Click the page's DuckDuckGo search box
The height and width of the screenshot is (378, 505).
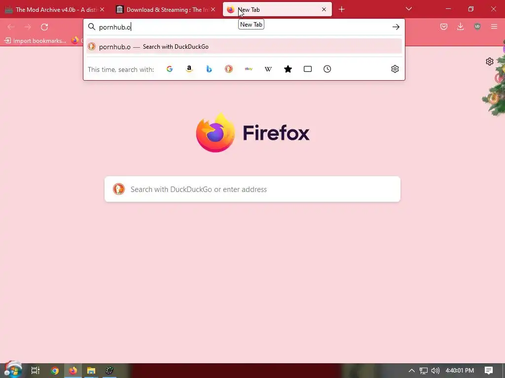252,189
